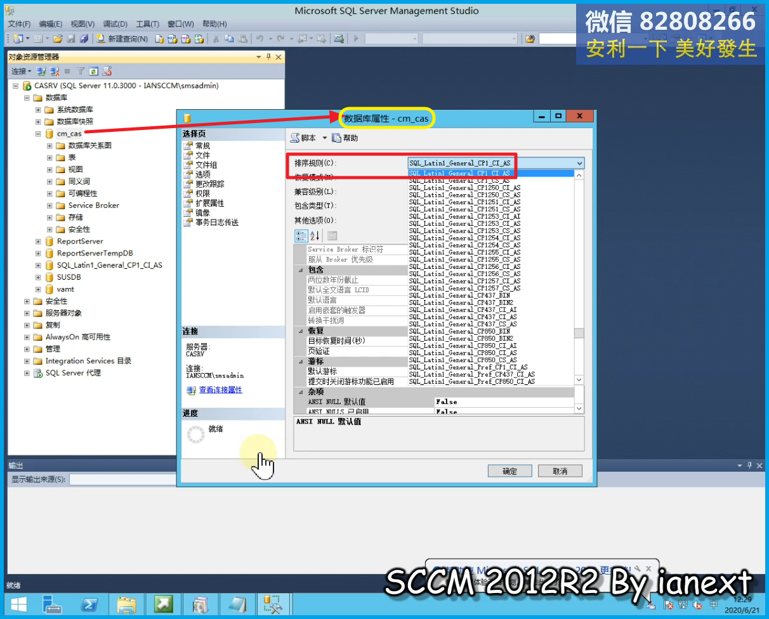Viewport: 769px width, 619px height.
Task: Click the Undo arrow icon in toolbar
Action: 260,39
